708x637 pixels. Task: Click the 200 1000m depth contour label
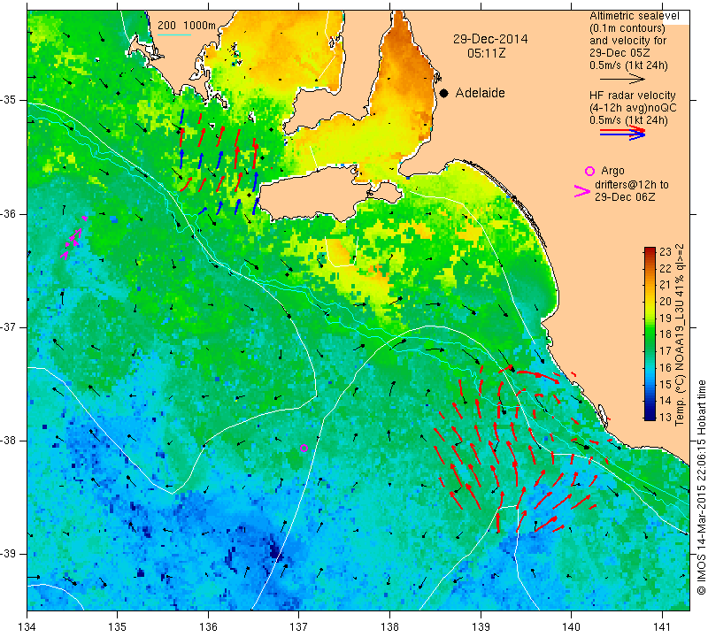(x=187, y=26)
